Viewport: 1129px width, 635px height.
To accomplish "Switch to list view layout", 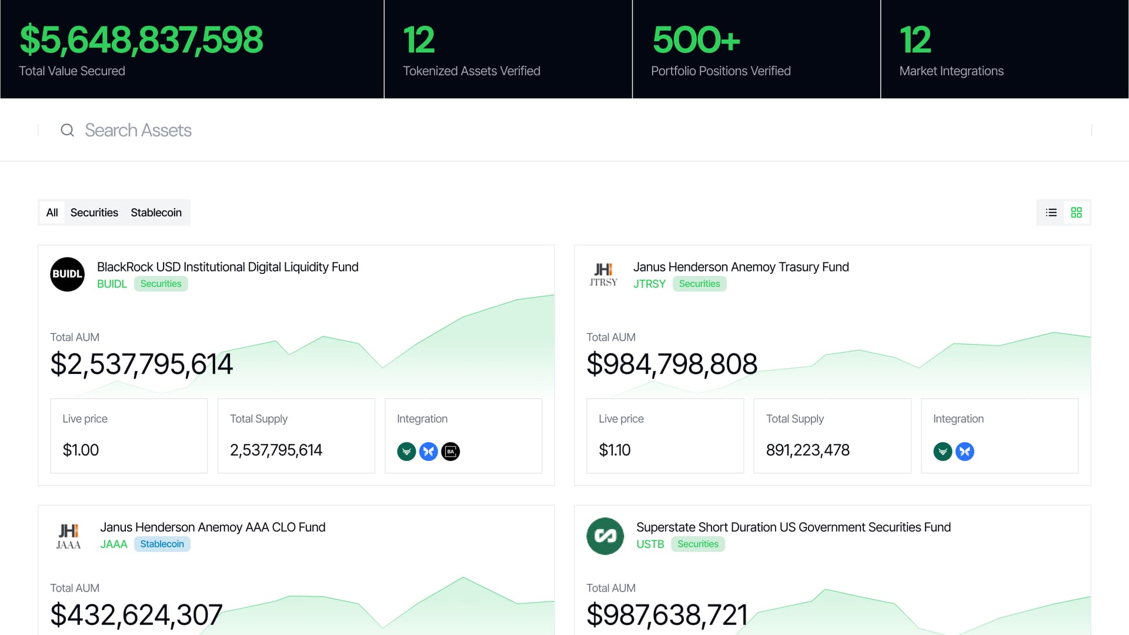I will coord(1051,212).
